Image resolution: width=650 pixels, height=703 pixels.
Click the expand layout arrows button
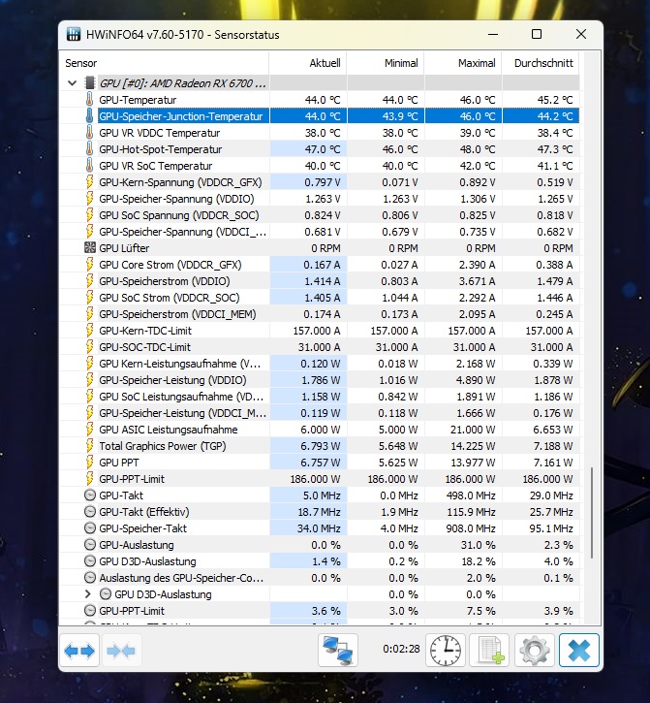point(79,650)
